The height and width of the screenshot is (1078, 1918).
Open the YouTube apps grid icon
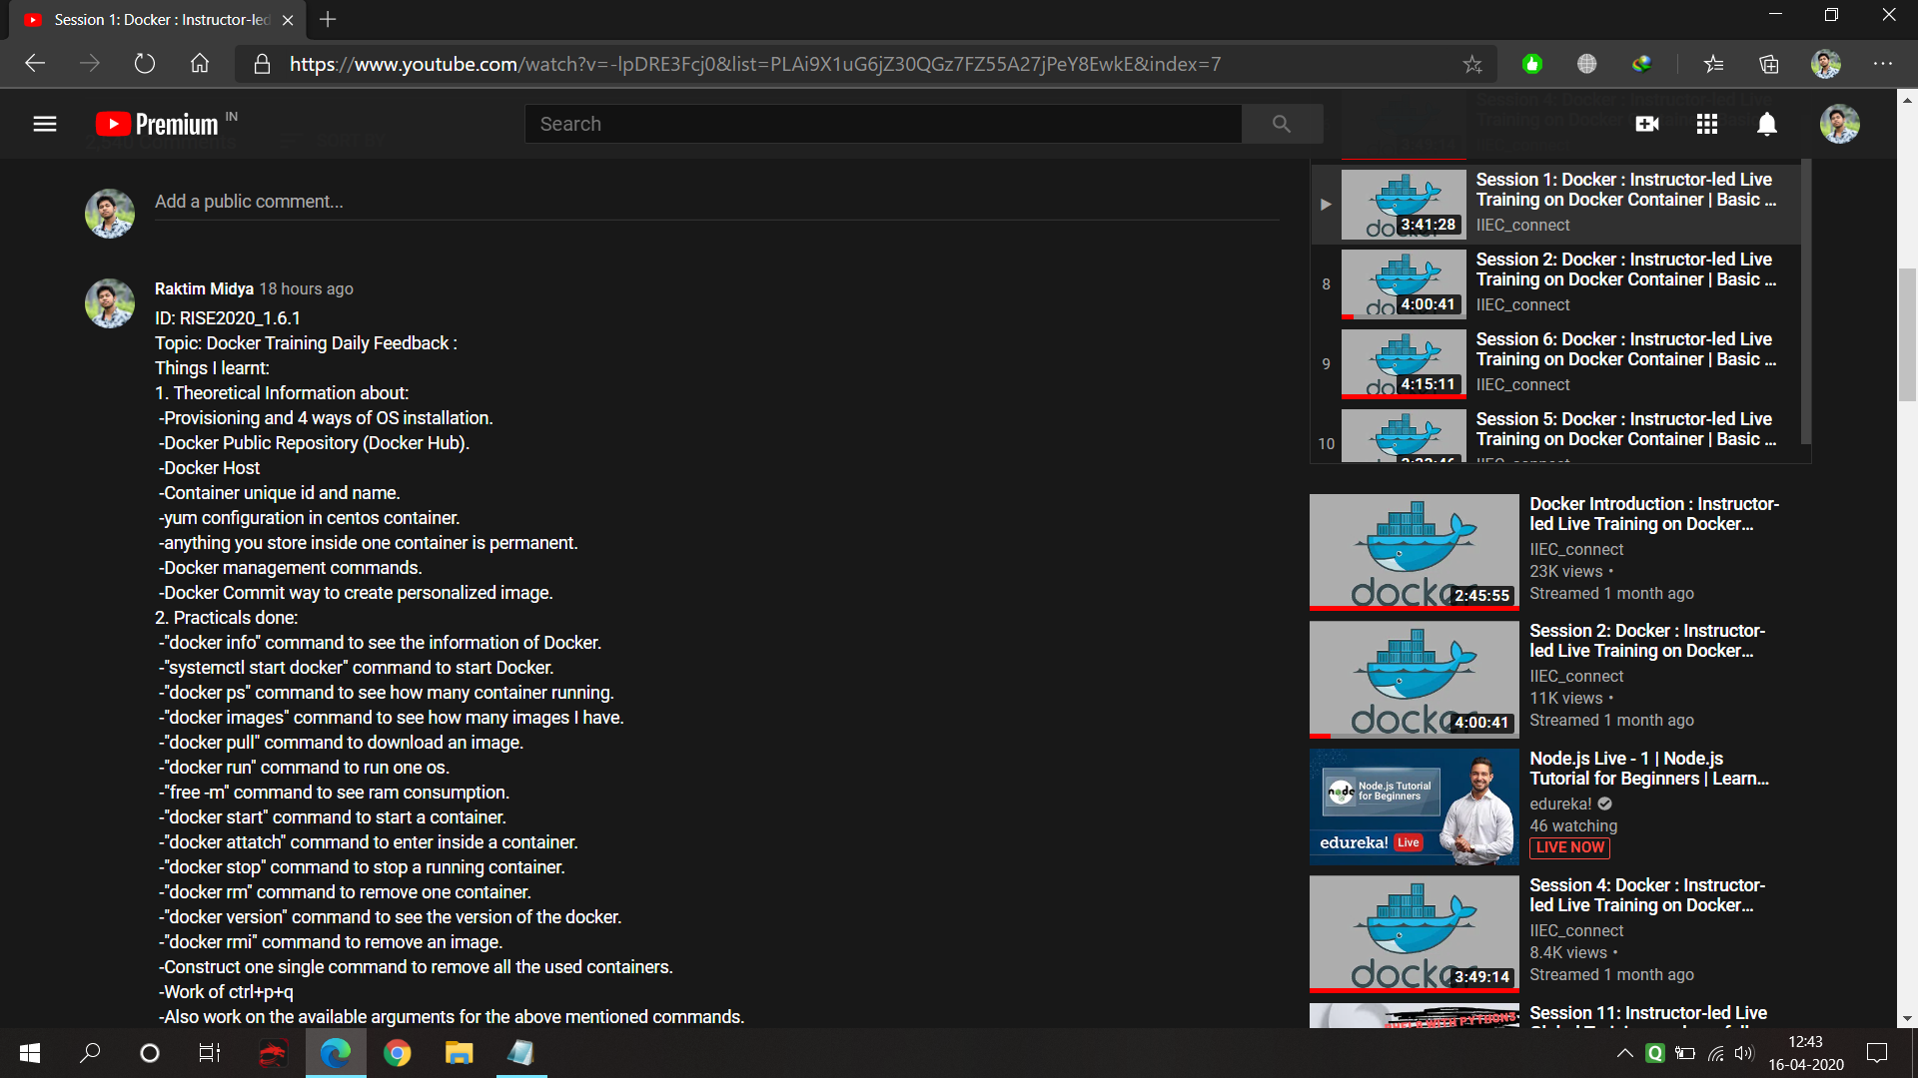(1707, 124)
